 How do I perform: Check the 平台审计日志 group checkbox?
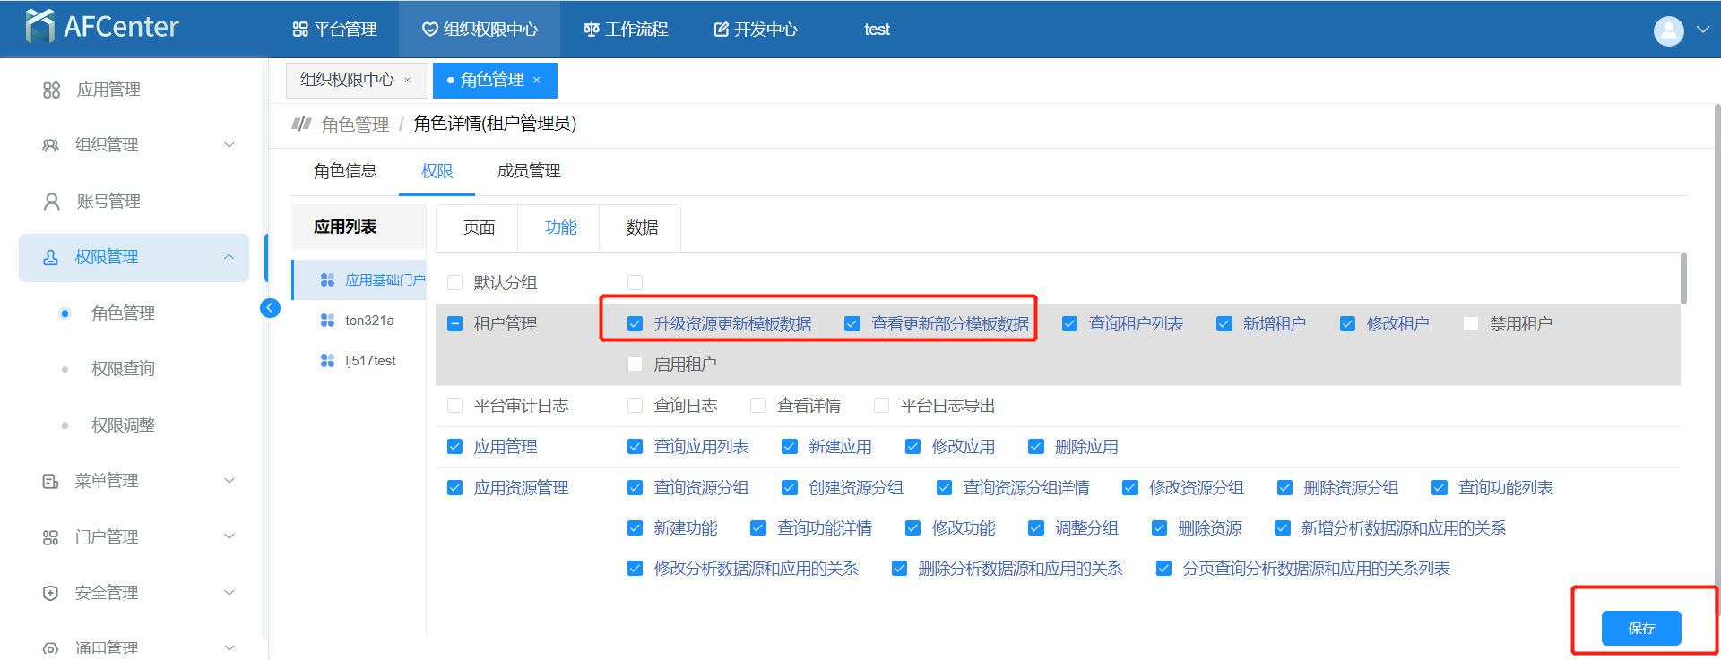click(x=454, y=406)
